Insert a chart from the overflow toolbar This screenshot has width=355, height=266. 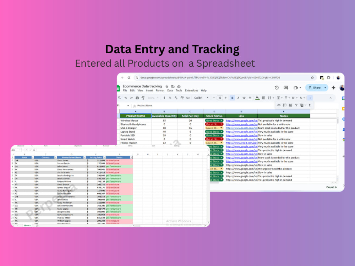[290, 105]
